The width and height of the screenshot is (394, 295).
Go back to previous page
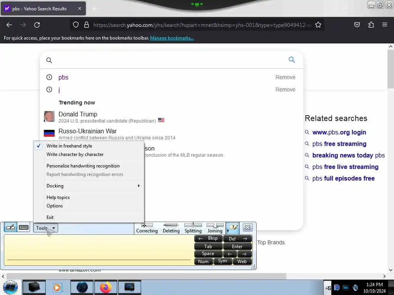(9, 25)
